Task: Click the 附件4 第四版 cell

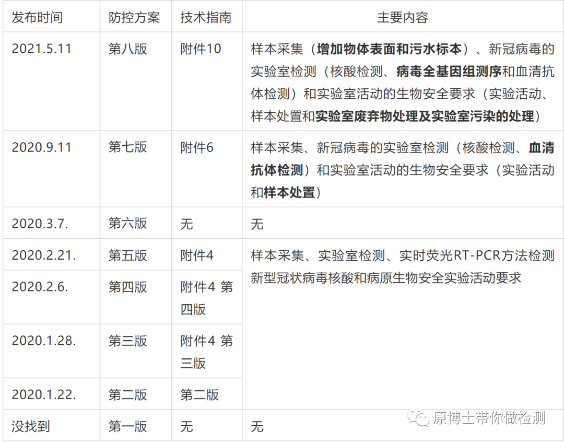Action: [206, 298]
